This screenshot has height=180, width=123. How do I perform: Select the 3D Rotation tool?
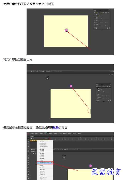coord(28,146)
